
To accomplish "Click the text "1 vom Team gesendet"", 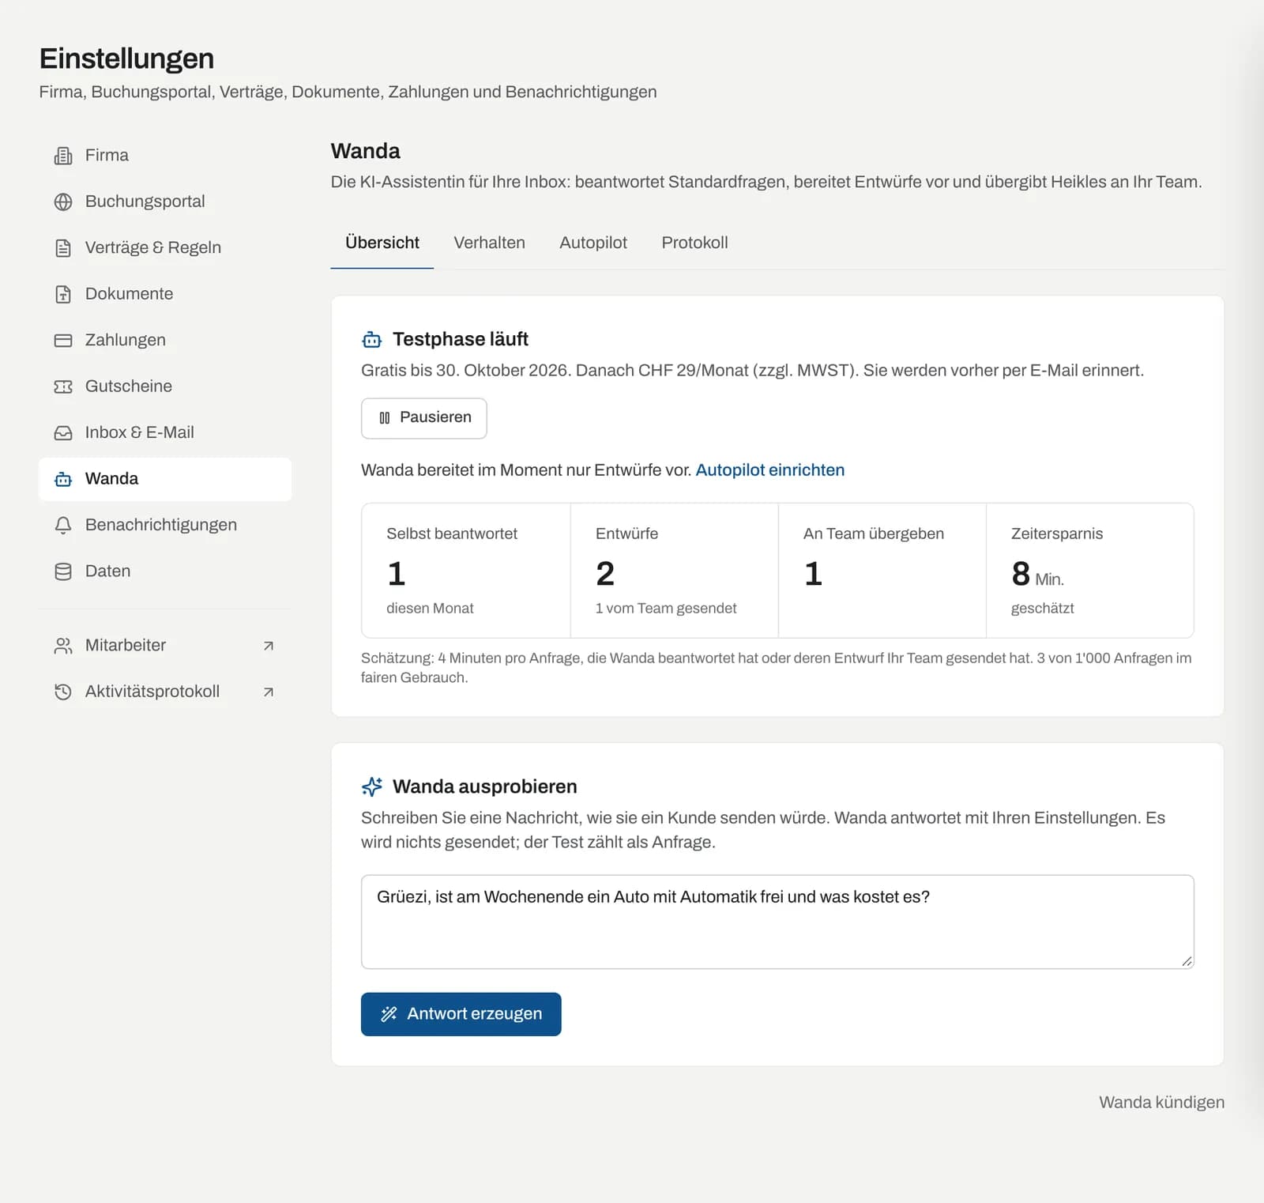I will [666, 609].
